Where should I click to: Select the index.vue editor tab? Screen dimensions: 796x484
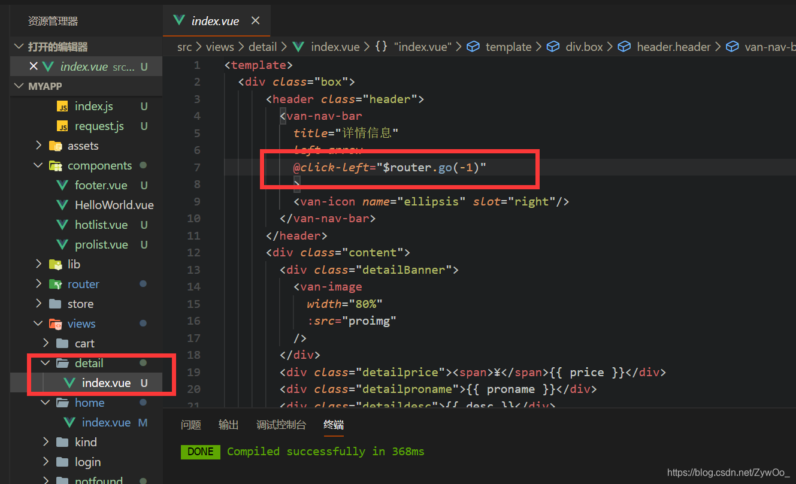tap(216, 20)
